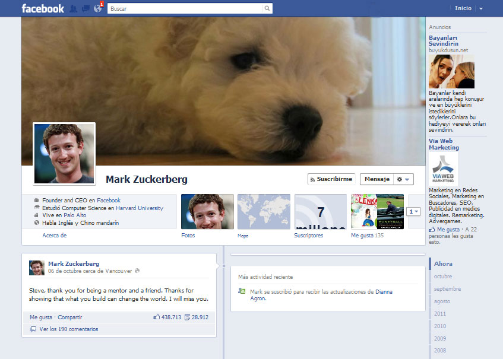Click the work briefcase icon beside Founder and CEO
The image size is (503, 359).
(x=37, y=200)
